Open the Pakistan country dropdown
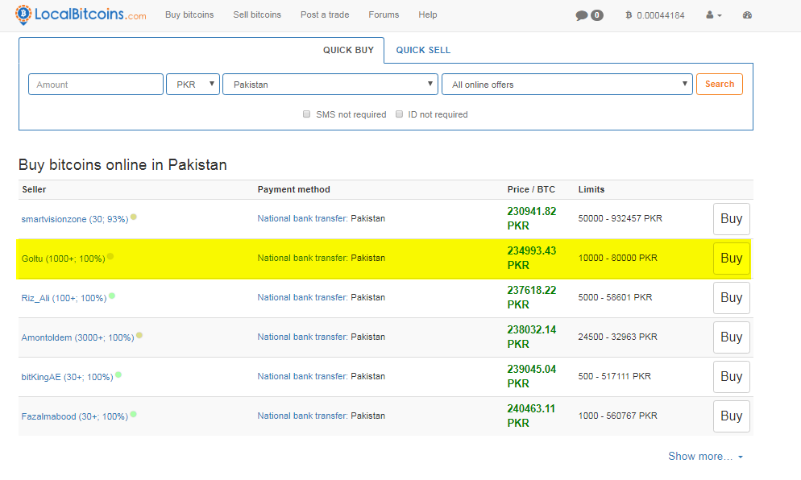Image resolution: width=801 pixels, height=480 pixels. [x=330, y=85]
